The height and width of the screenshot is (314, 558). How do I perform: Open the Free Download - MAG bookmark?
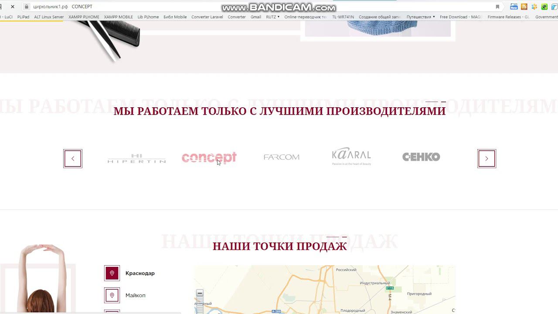click(461, 17)
